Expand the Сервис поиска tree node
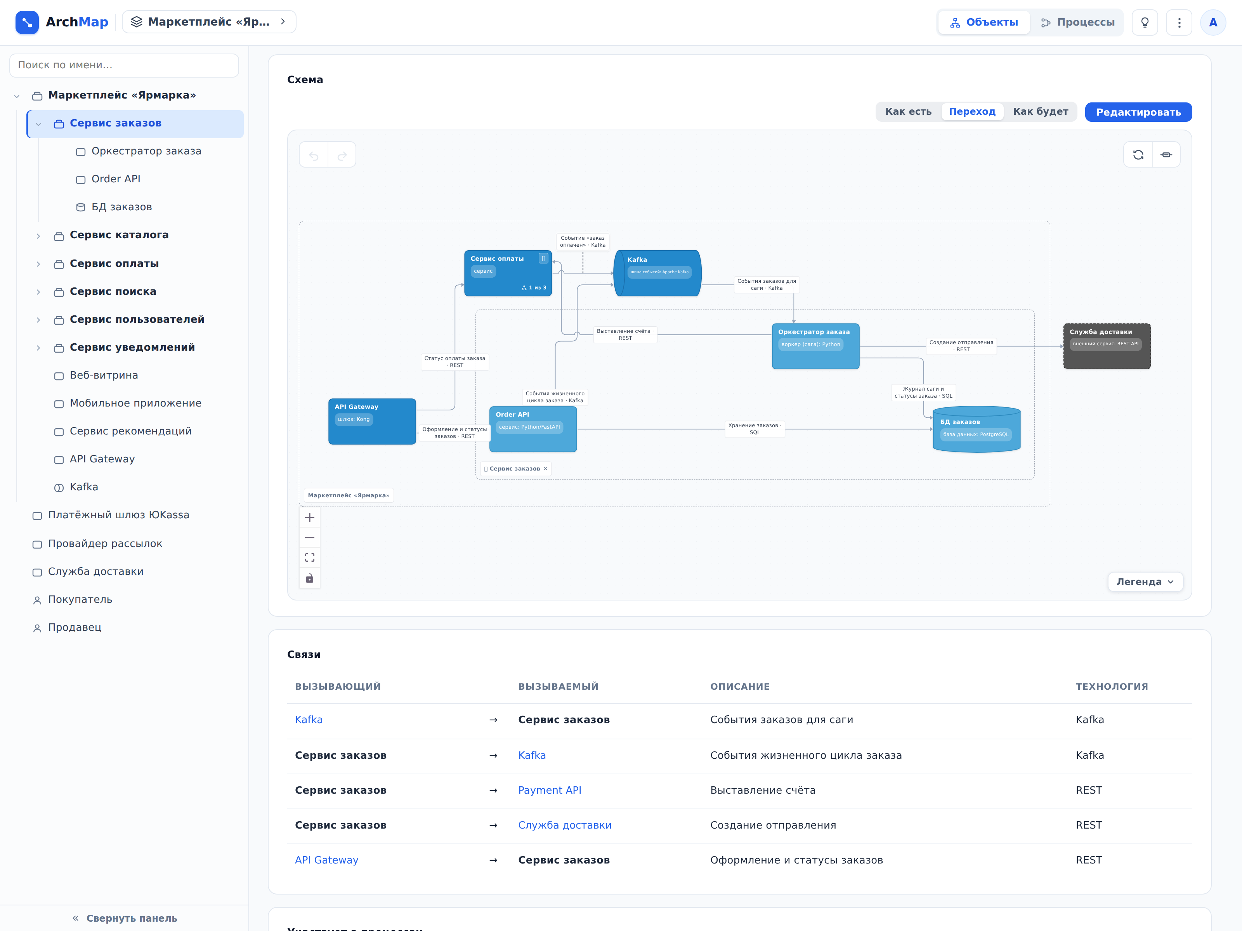This screenshot has width=1242, height=931. point(38,292)
